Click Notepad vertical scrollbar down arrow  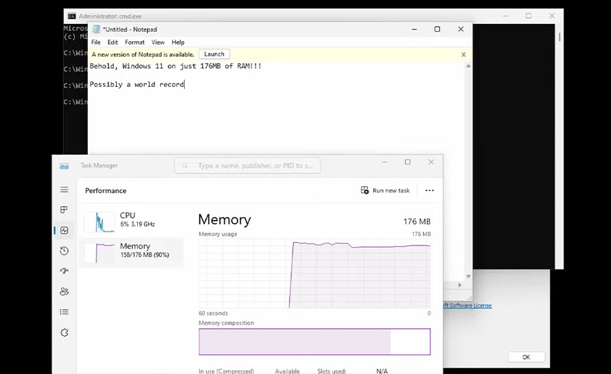[468, 277]
